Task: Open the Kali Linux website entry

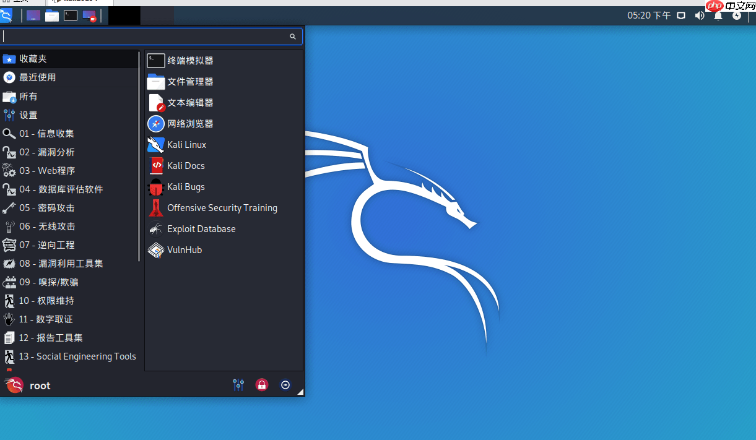Action: 224,145
